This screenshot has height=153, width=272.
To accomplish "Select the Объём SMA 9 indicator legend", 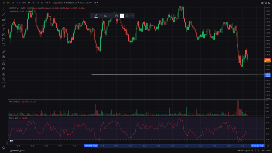I will (x=15, y=102).
